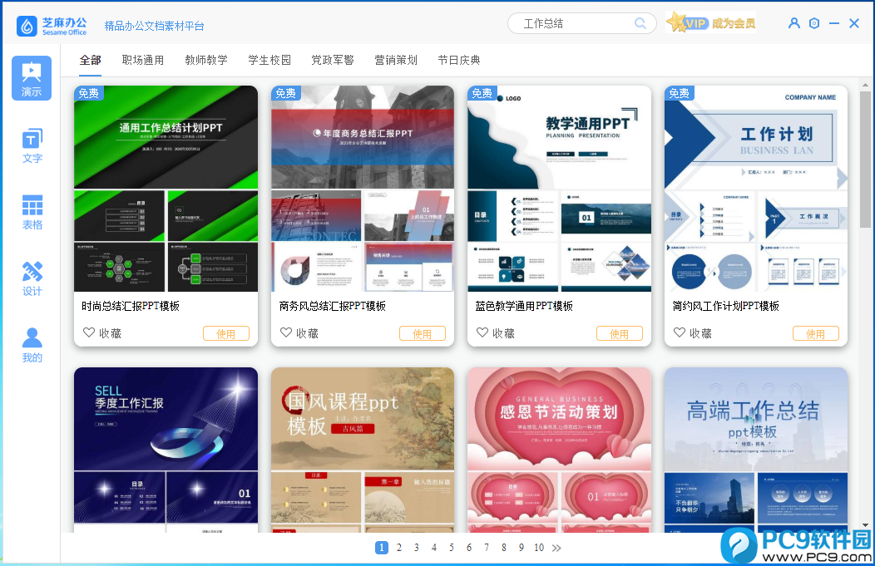This screenshot has height=566, width=875.
Task: Open the 设计 design section
Action: [x=32, y=278]
